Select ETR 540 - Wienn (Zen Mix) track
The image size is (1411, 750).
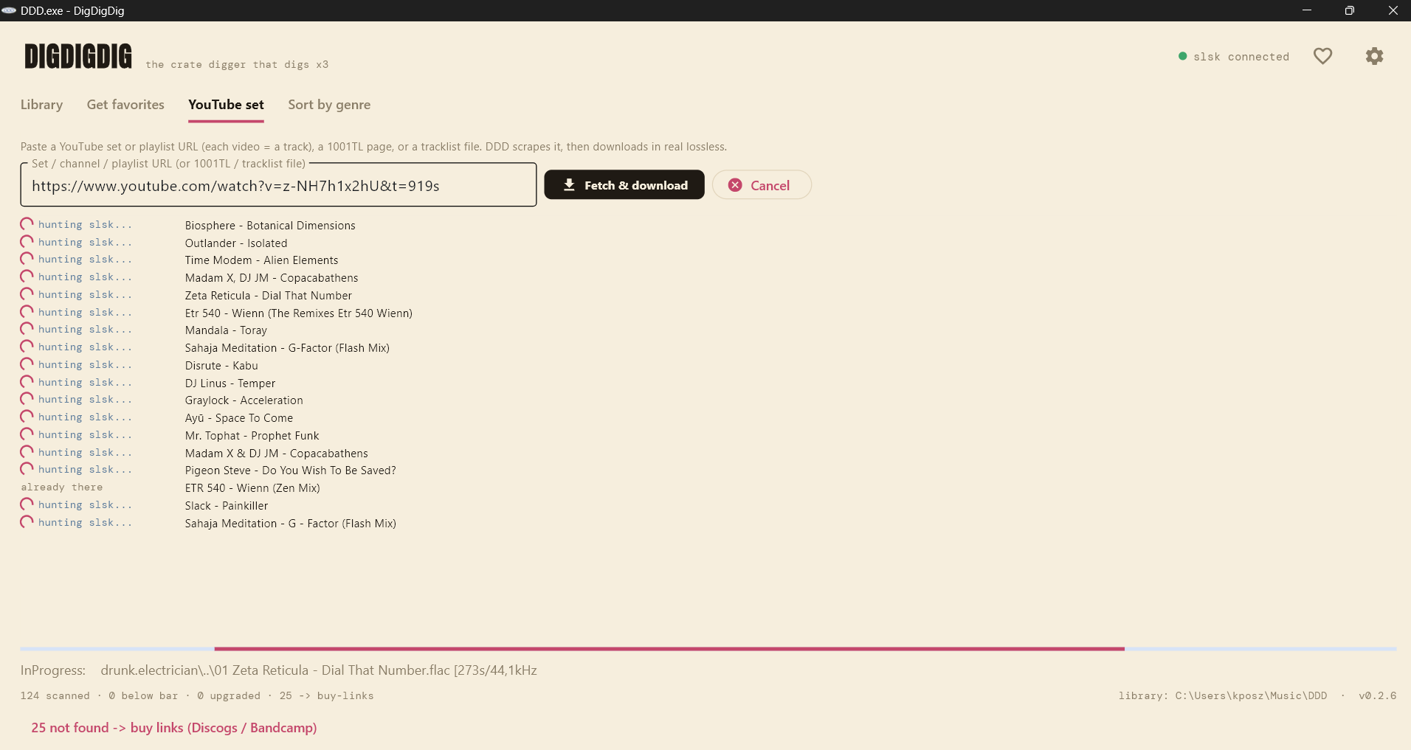pos(252,488)
